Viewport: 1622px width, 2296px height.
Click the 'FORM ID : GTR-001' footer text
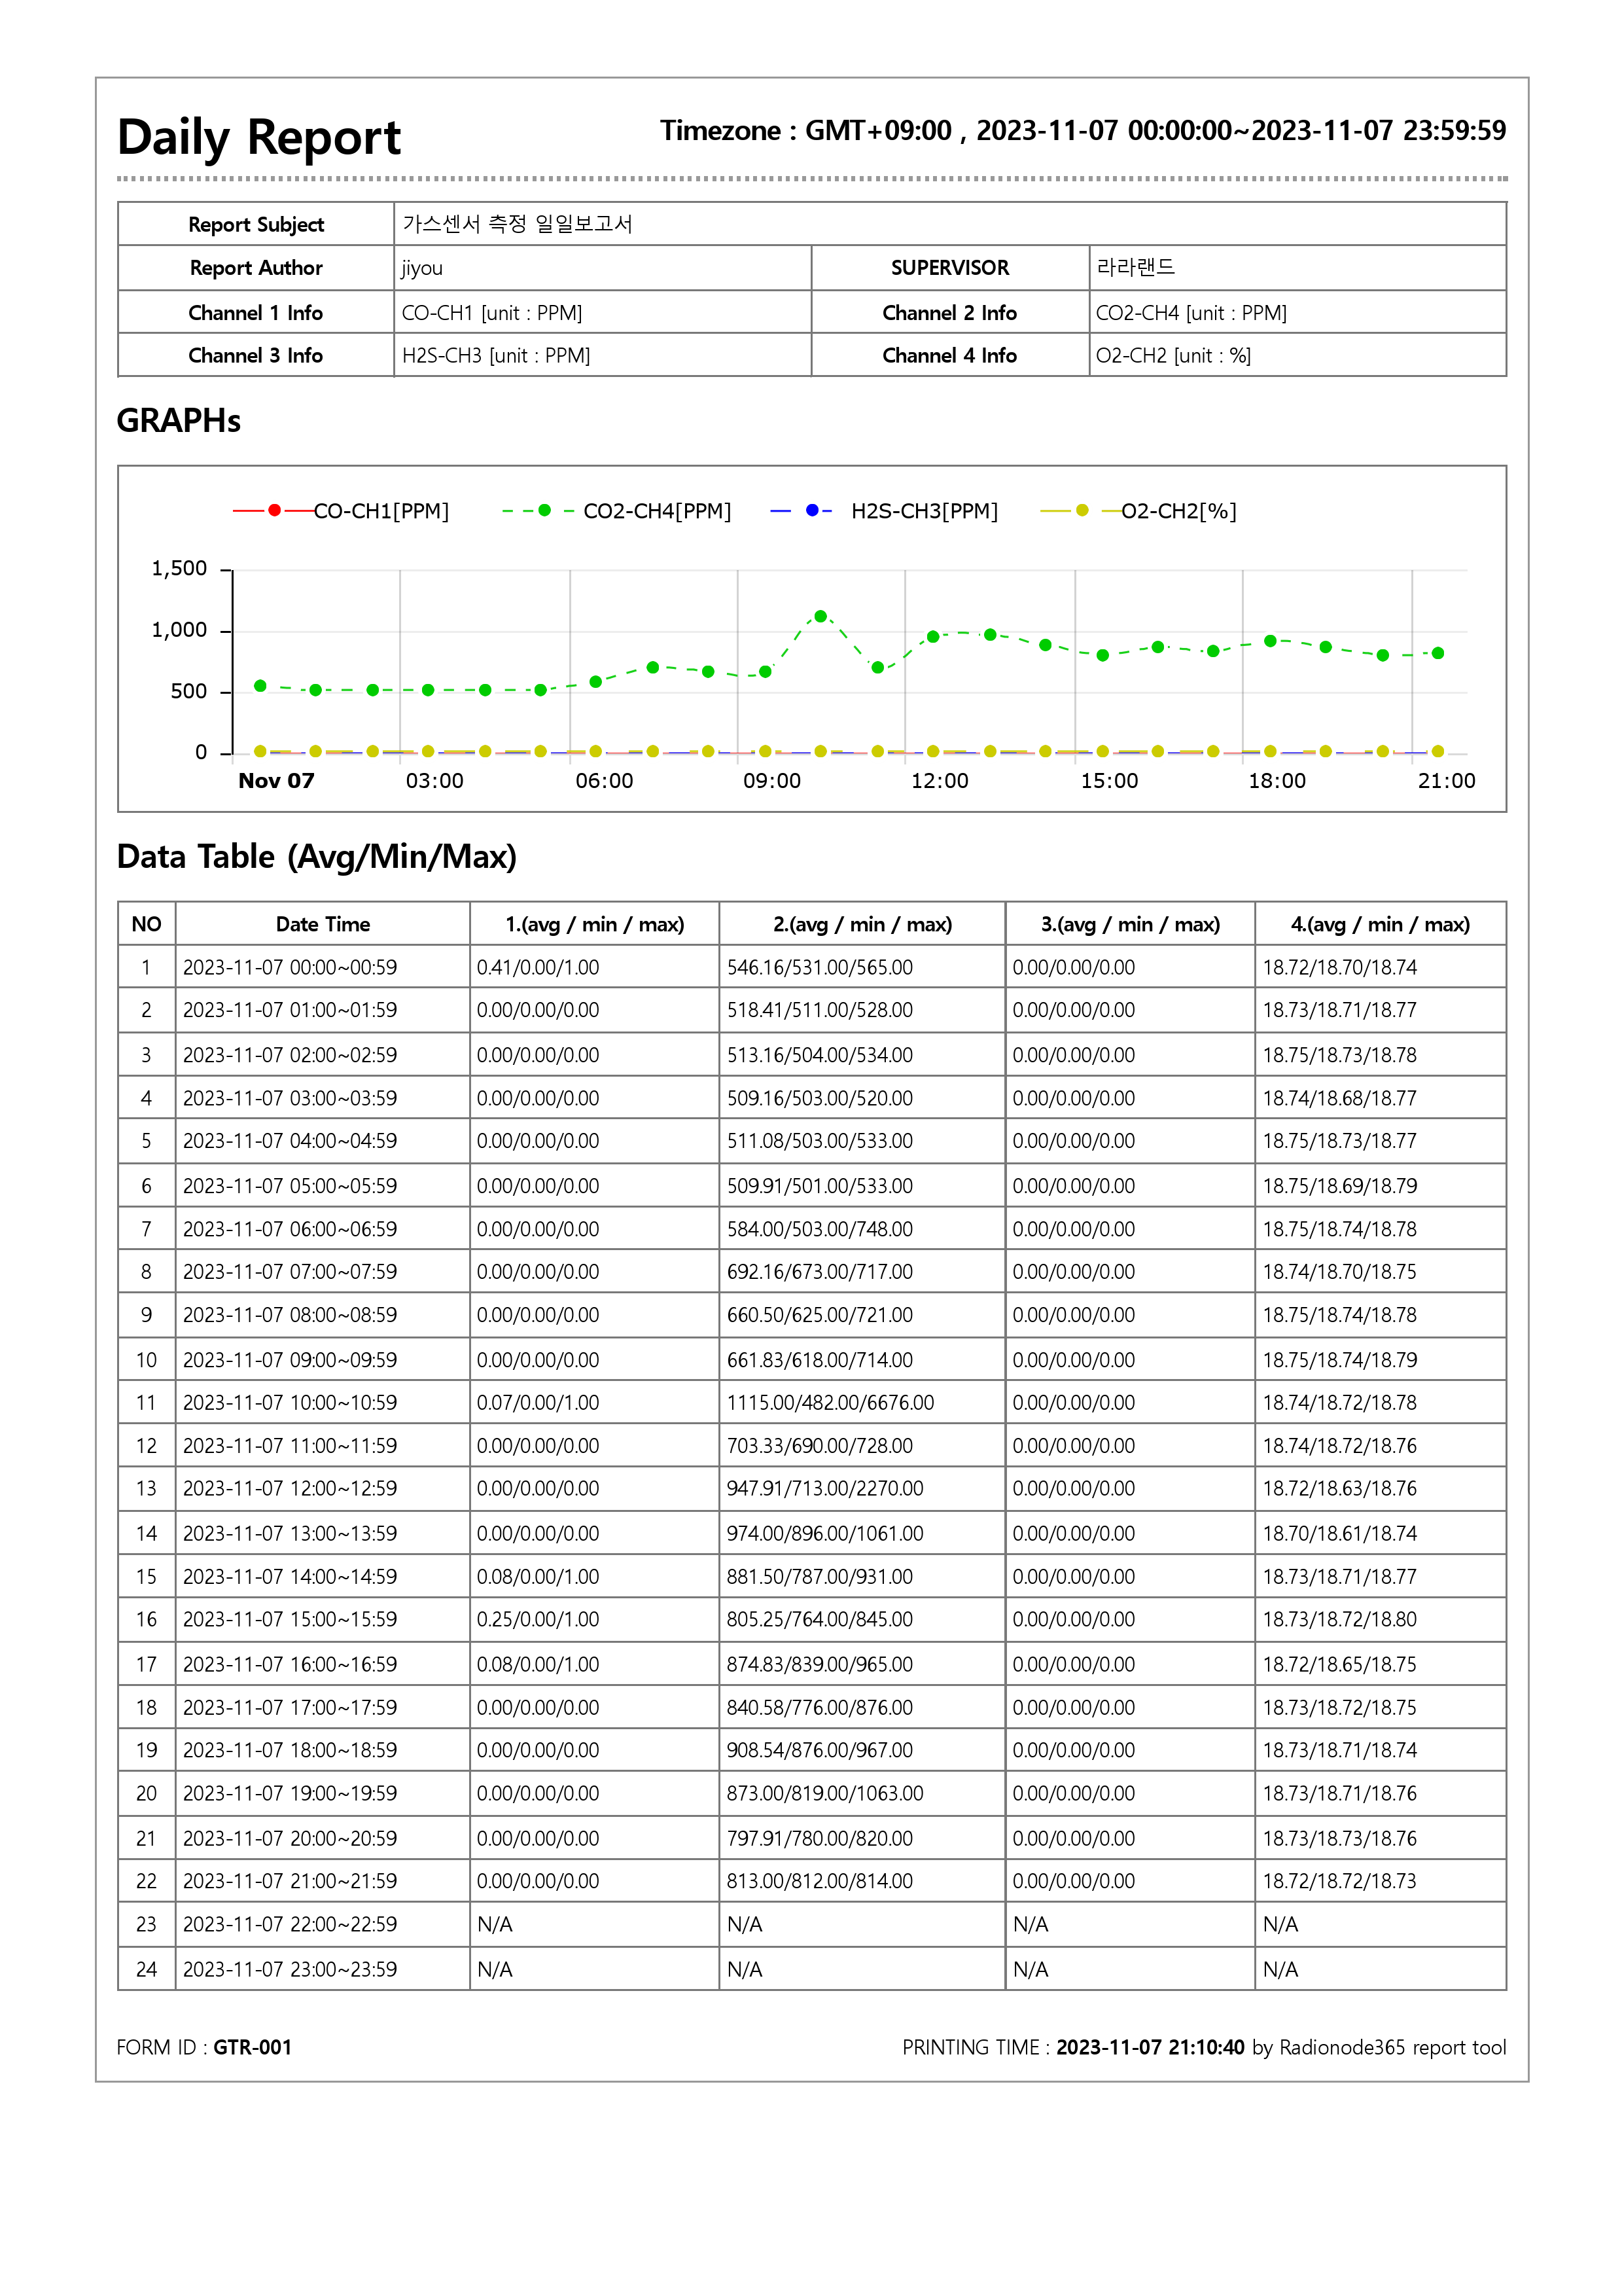pos(204,2047)
